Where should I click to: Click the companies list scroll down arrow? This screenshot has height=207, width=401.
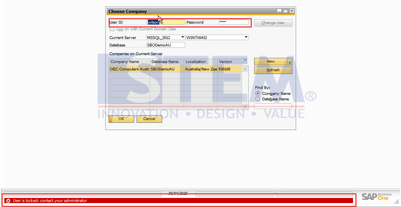pos(245,106)
